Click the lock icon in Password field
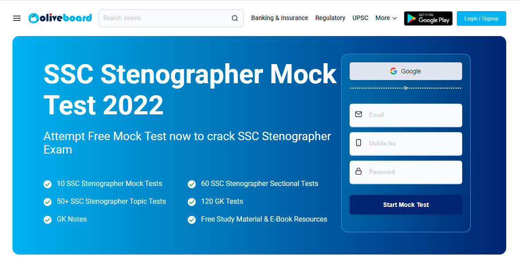Viewport: 520px width, 271px height. pyautogui.click(x=359, y=171)
